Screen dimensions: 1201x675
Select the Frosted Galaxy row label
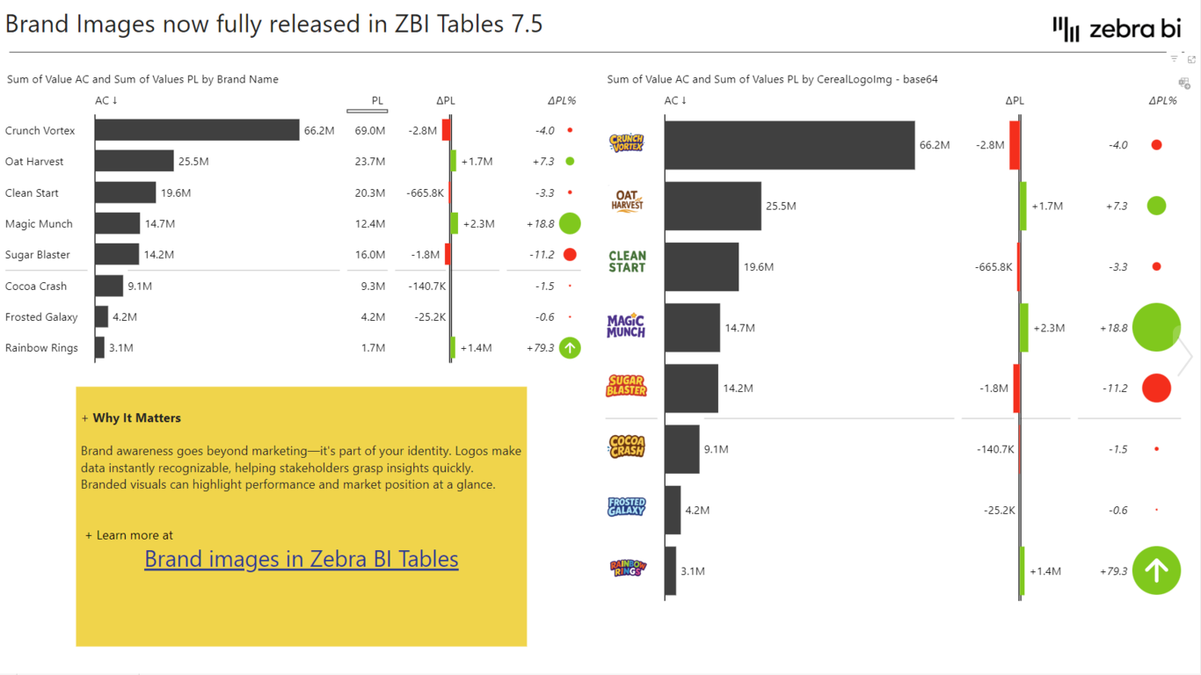41,317
